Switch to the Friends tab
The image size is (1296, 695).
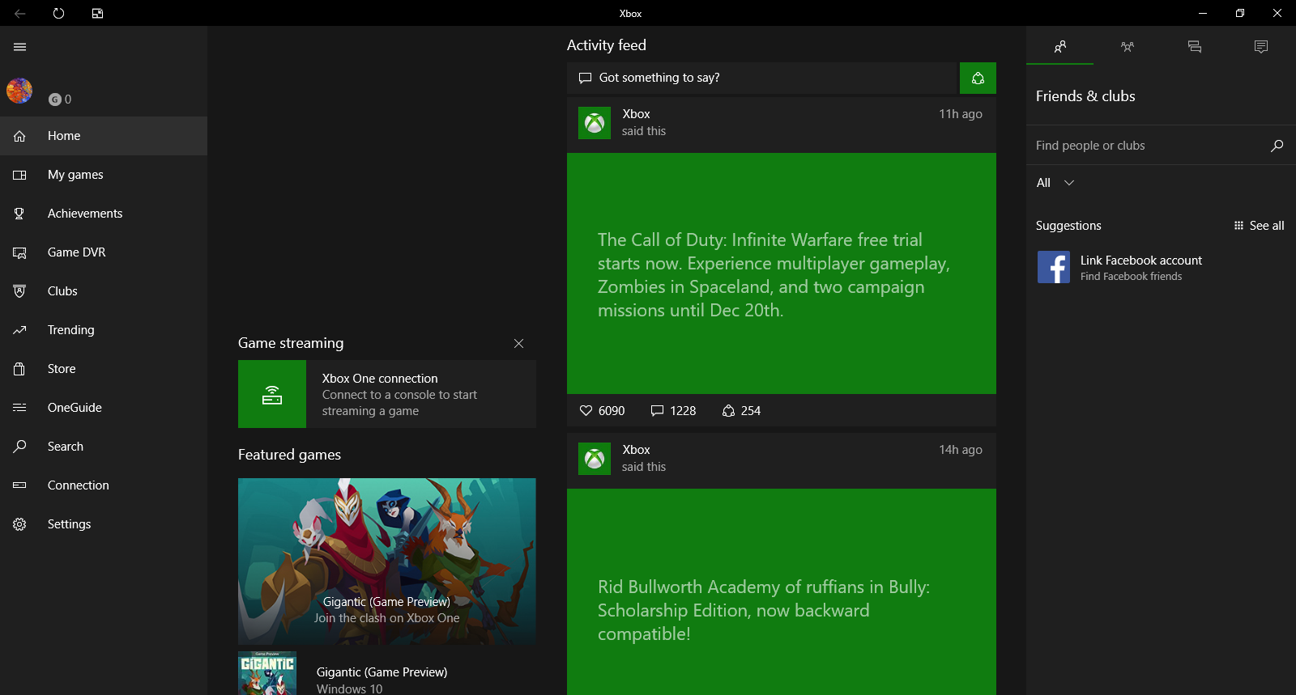(x=1059, y=46)
